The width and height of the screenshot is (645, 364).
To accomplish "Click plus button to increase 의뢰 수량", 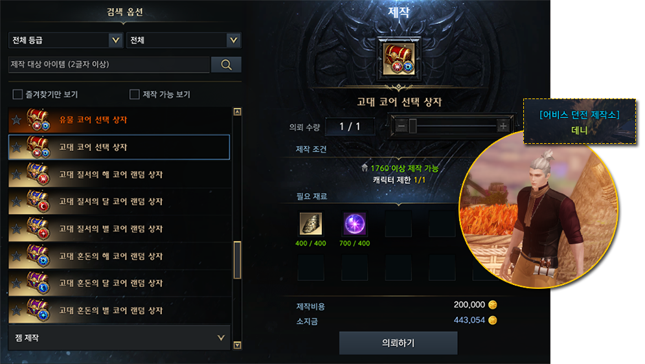I will (503, 126).
